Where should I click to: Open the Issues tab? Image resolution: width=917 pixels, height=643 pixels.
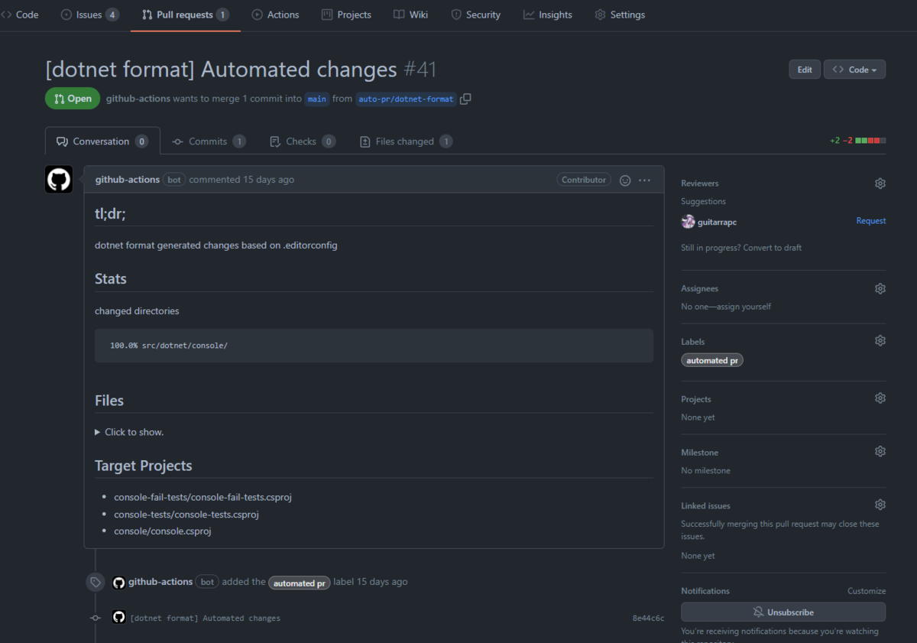point(89,15)
